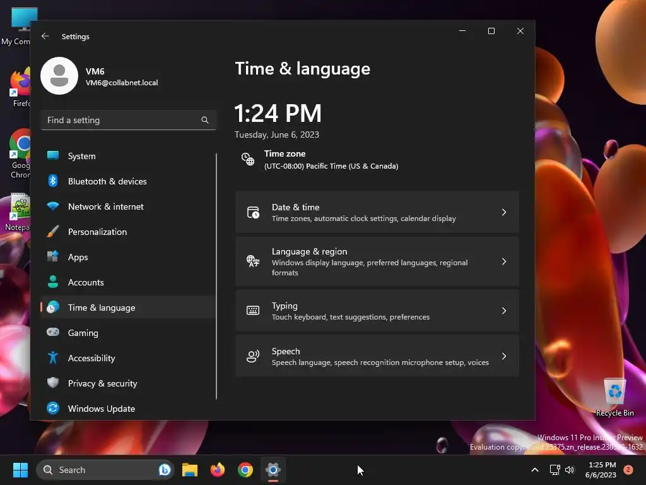Click the Privacy shield icon
646x485 pixels.
(53, 383)
